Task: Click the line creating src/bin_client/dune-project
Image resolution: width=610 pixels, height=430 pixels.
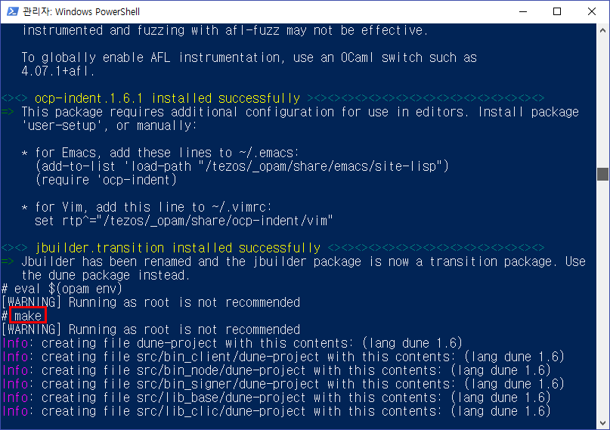Action: [x=283, y=357]
